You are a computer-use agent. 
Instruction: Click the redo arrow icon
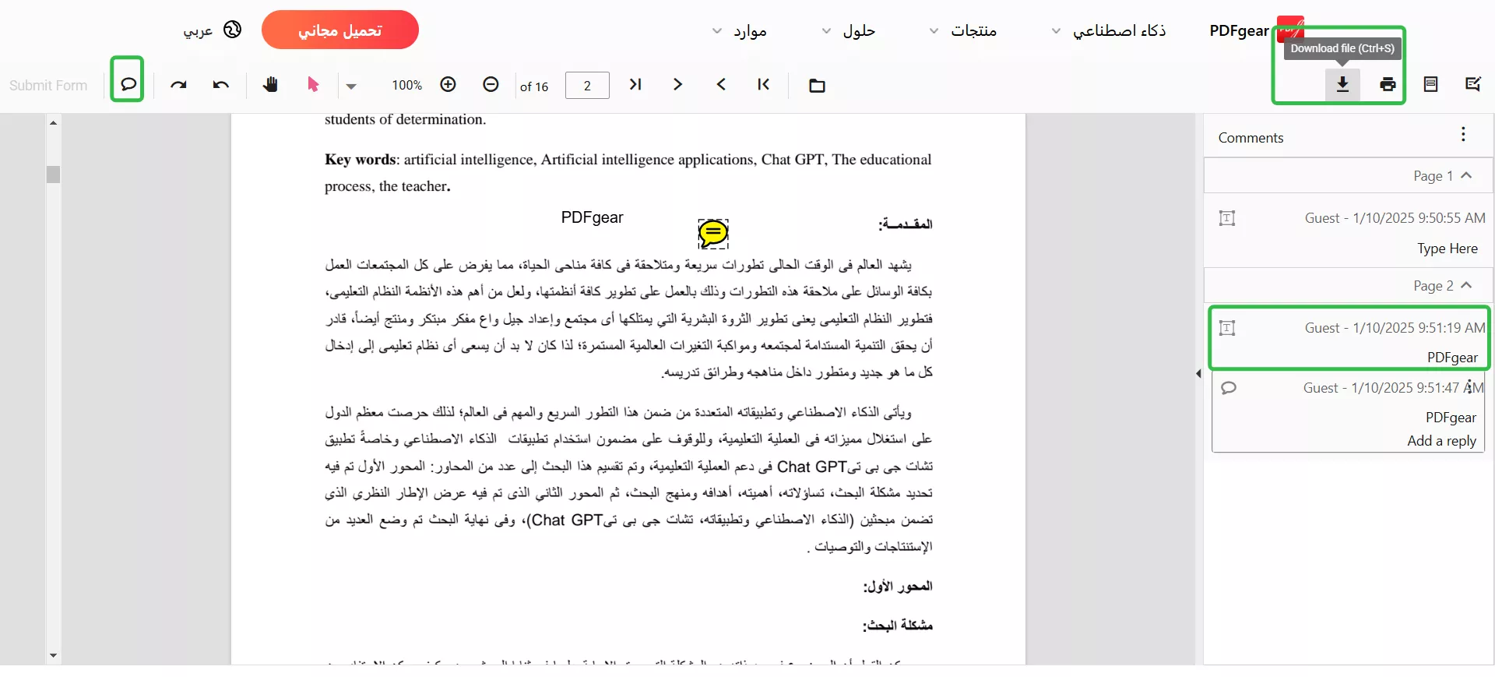[x=178, y=84]
